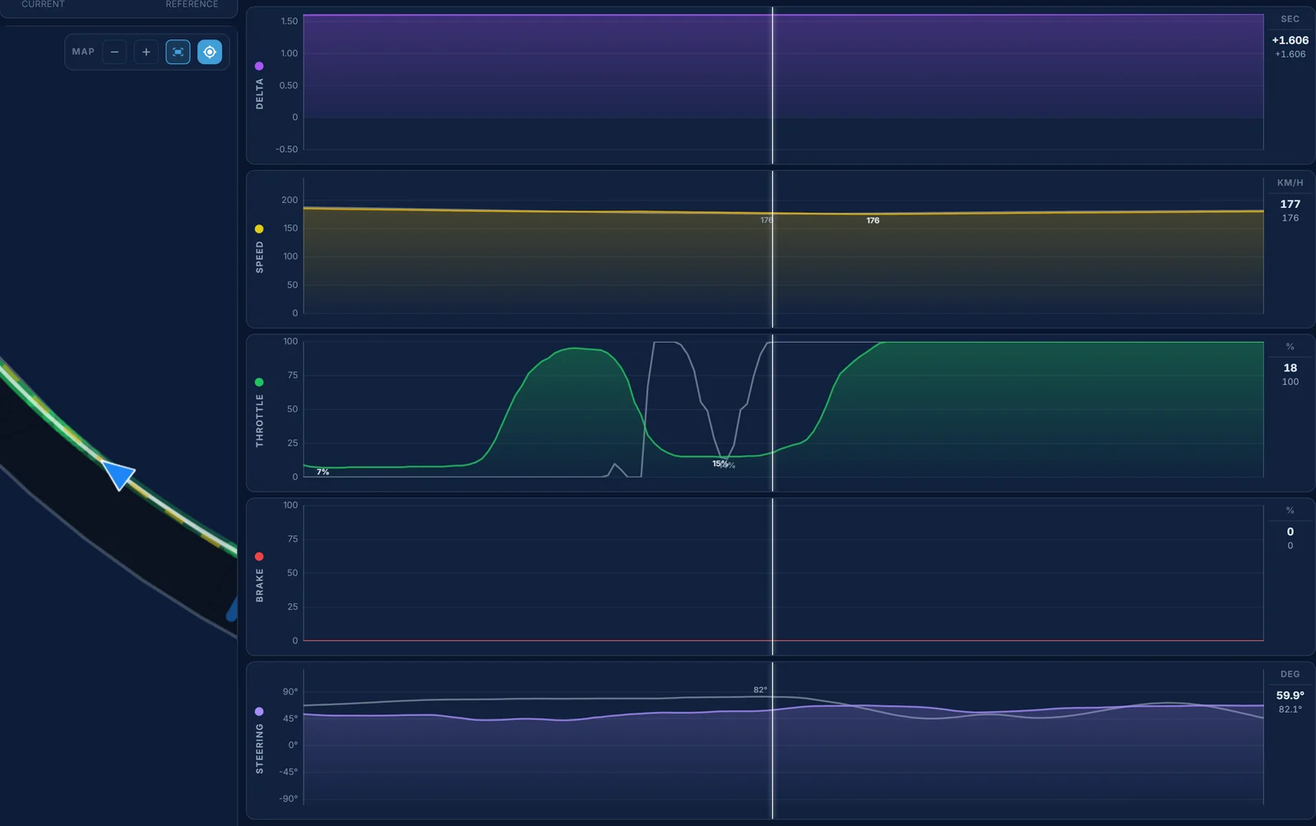Zoom out the map with minus button
This screenshot has height=826, width=1316.
point(114,52)
